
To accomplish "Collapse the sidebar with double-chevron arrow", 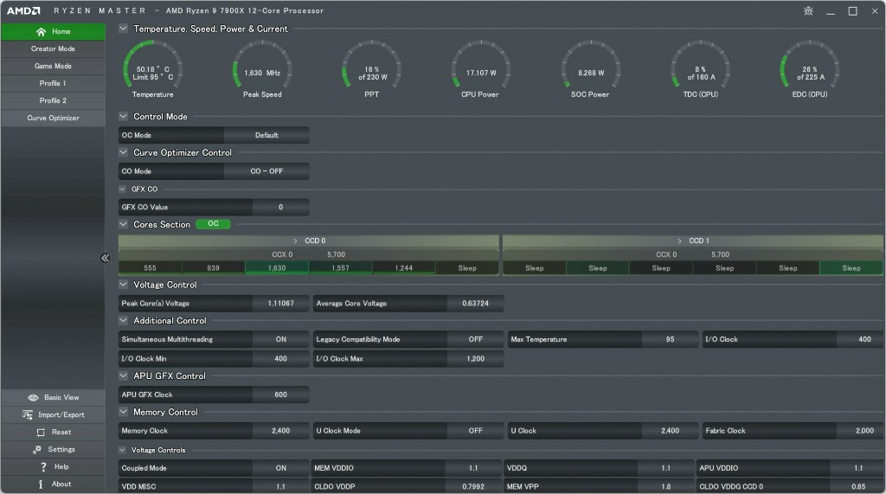I will point(105,258).
